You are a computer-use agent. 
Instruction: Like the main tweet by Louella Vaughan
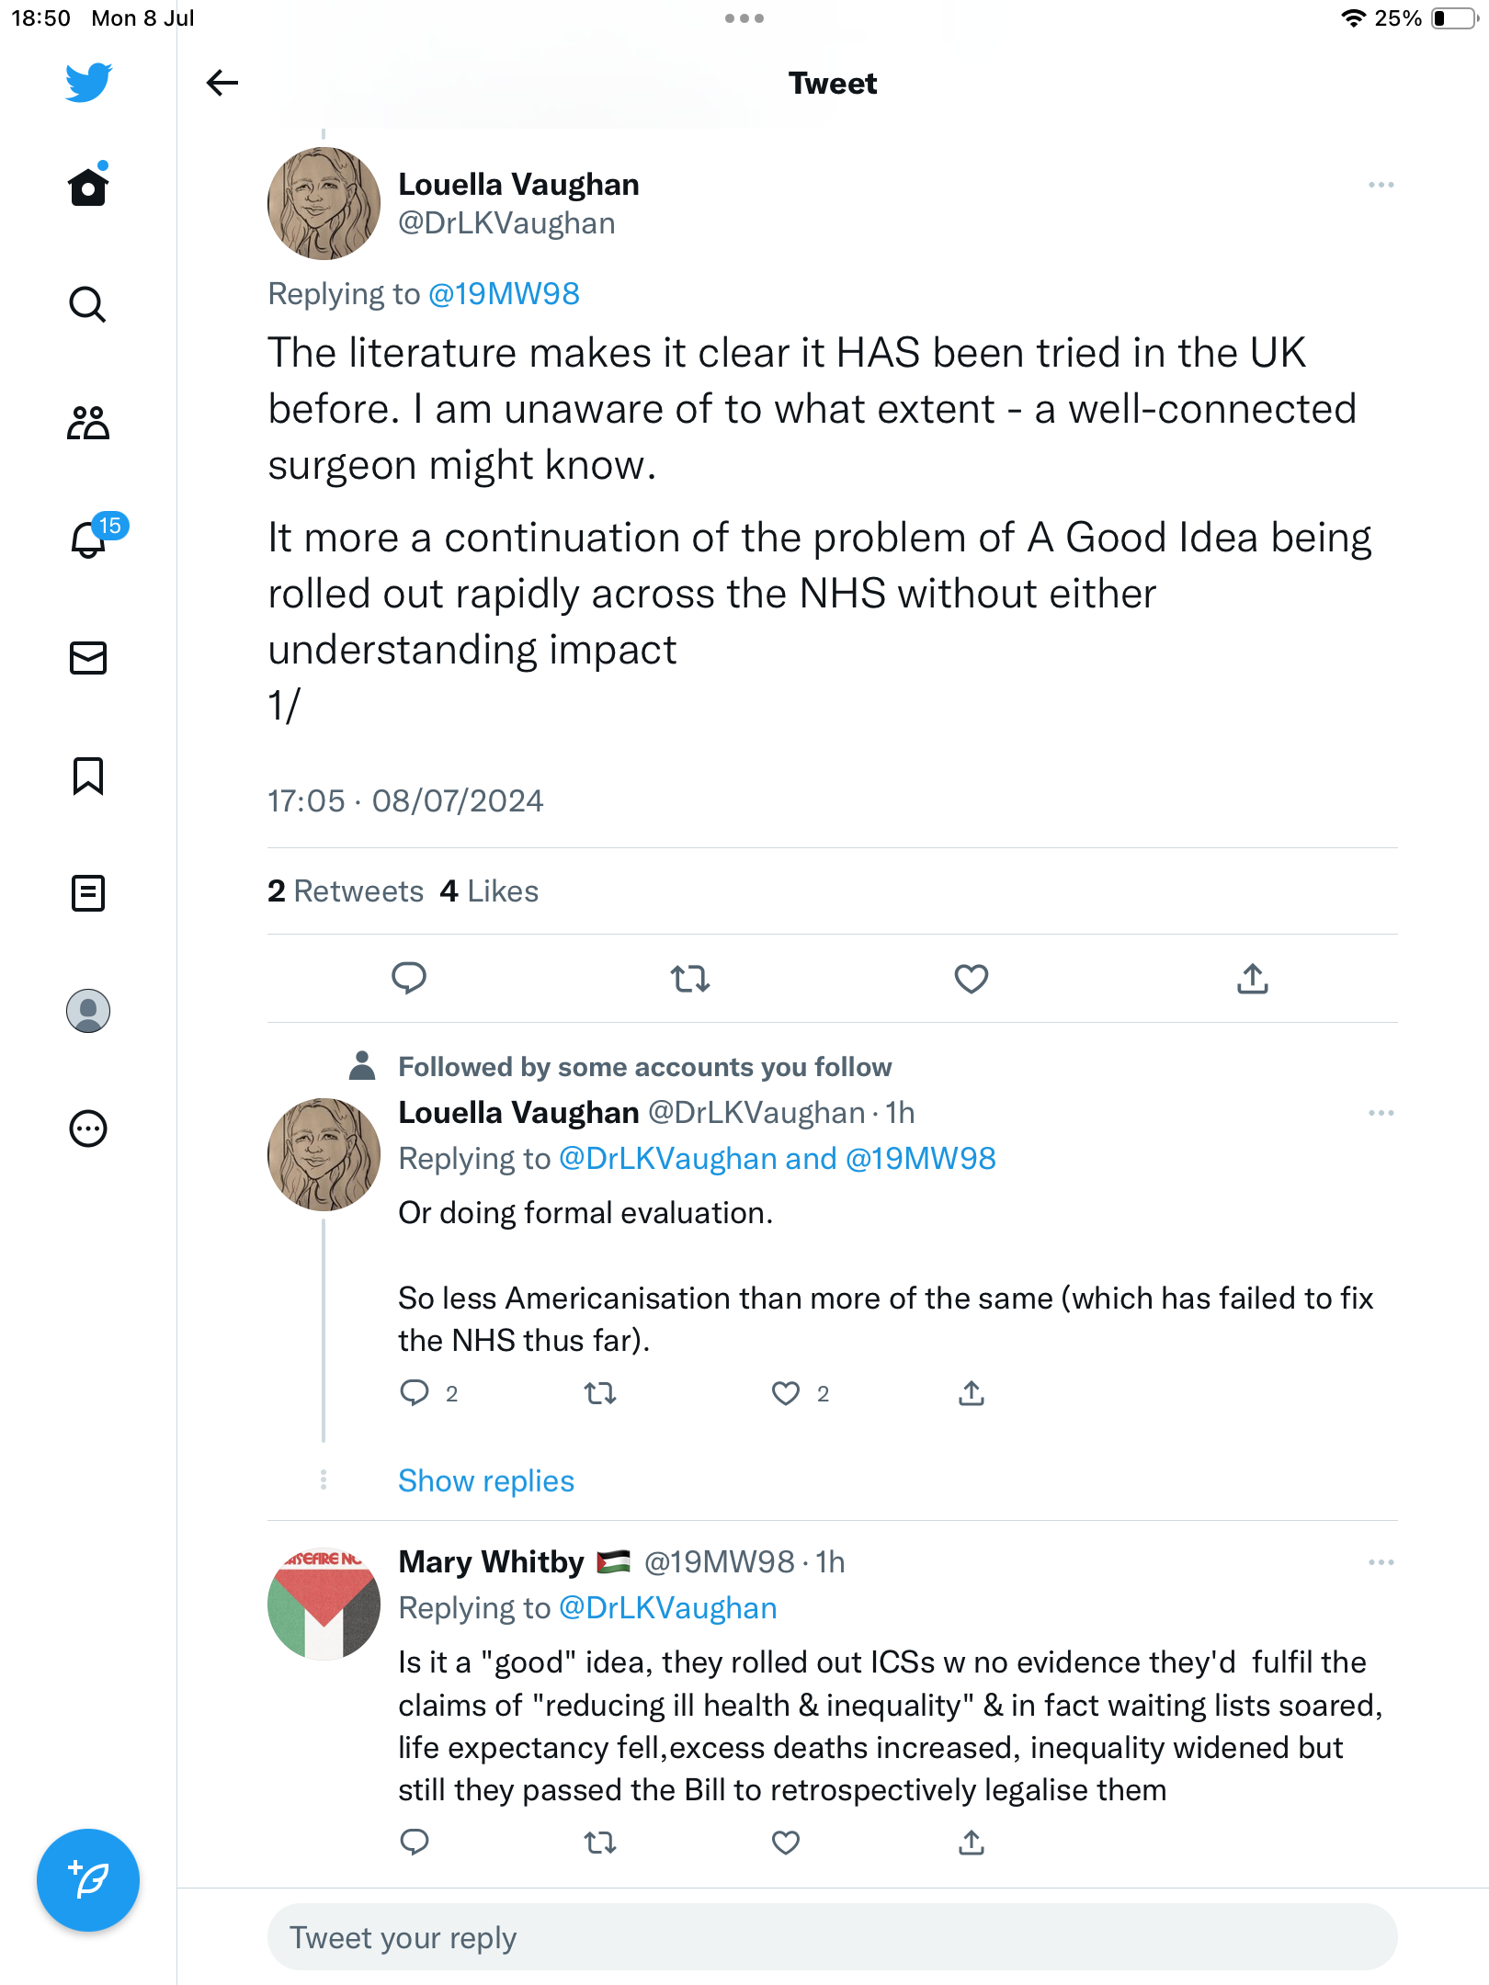pos(971,979)
